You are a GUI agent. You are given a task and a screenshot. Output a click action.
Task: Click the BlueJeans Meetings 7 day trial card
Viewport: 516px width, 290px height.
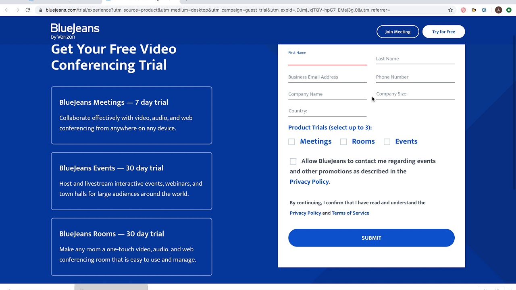pyautogui.click(x=131, y=115)
